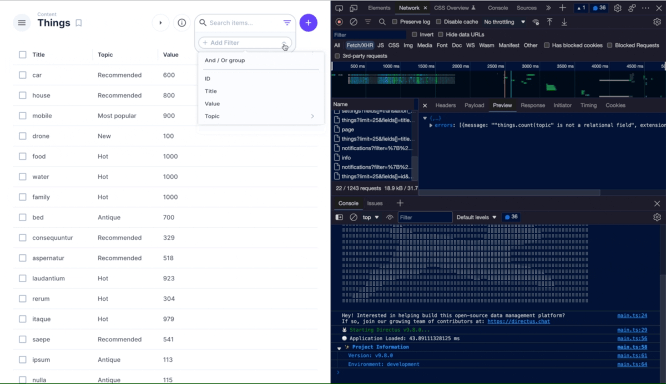Bookmark the Things collection view
Viewport: 666px width, 384px height.
pyautogui.click(x=79, y=23)
